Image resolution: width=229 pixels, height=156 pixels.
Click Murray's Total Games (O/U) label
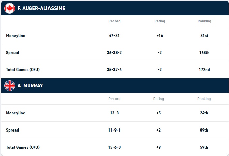coord(23,147)
